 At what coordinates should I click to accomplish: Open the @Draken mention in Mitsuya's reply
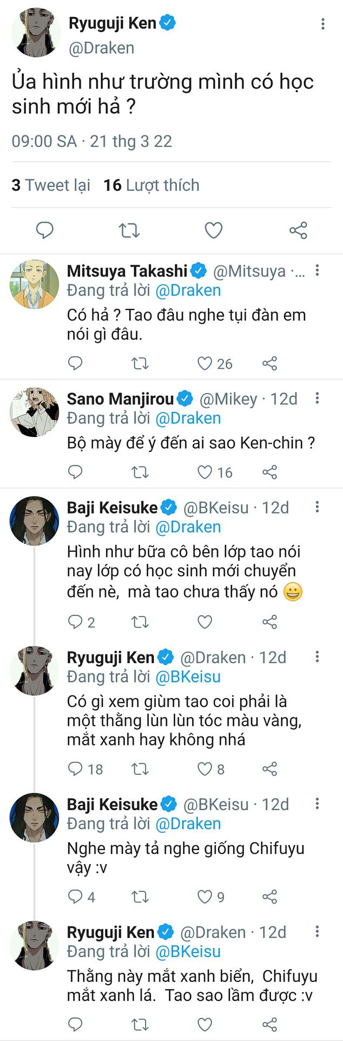[188, 291]
